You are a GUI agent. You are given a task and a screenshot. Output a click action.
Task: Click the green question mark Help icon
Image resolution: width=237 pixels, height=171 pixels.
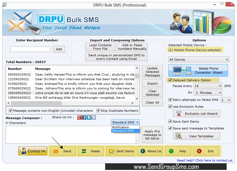pos(171,151)
